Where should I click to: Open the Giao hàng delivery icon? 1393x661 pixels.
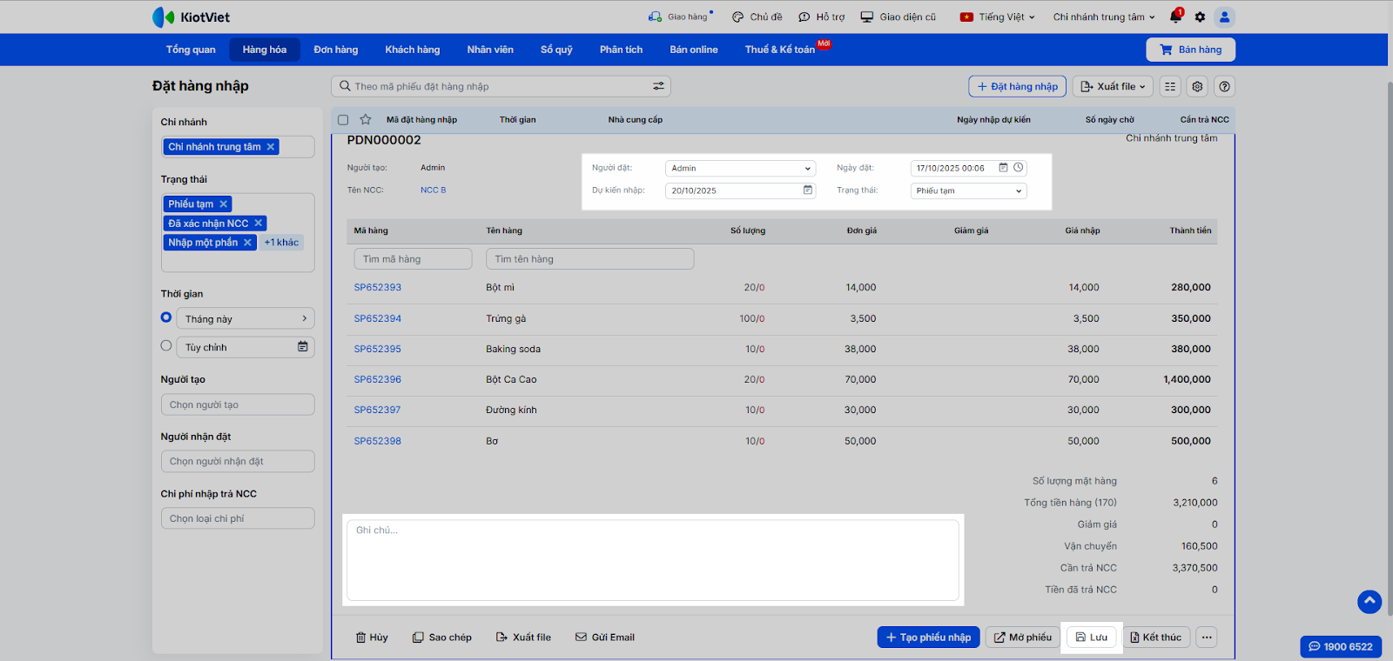click(x=655, y=17)
